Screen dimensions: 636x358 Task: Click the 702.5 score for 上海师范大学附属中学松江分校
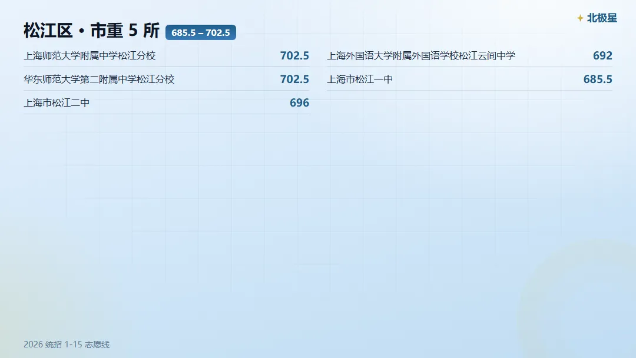point(294,55)
